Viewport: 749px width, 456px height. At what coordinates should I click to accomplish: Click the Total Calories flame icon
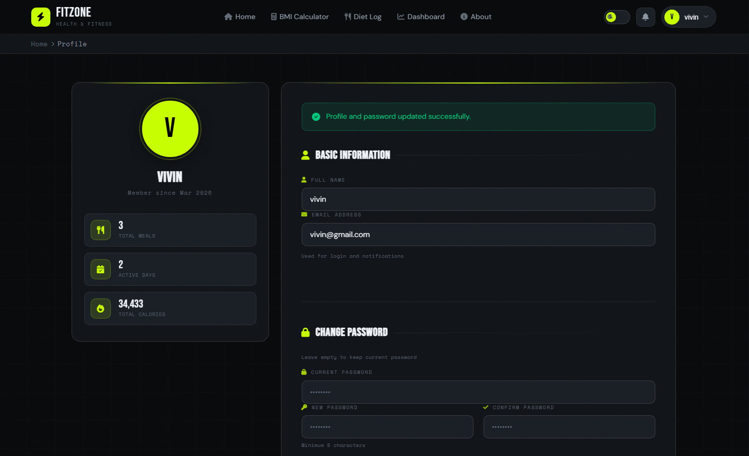[x=101, y=309]
